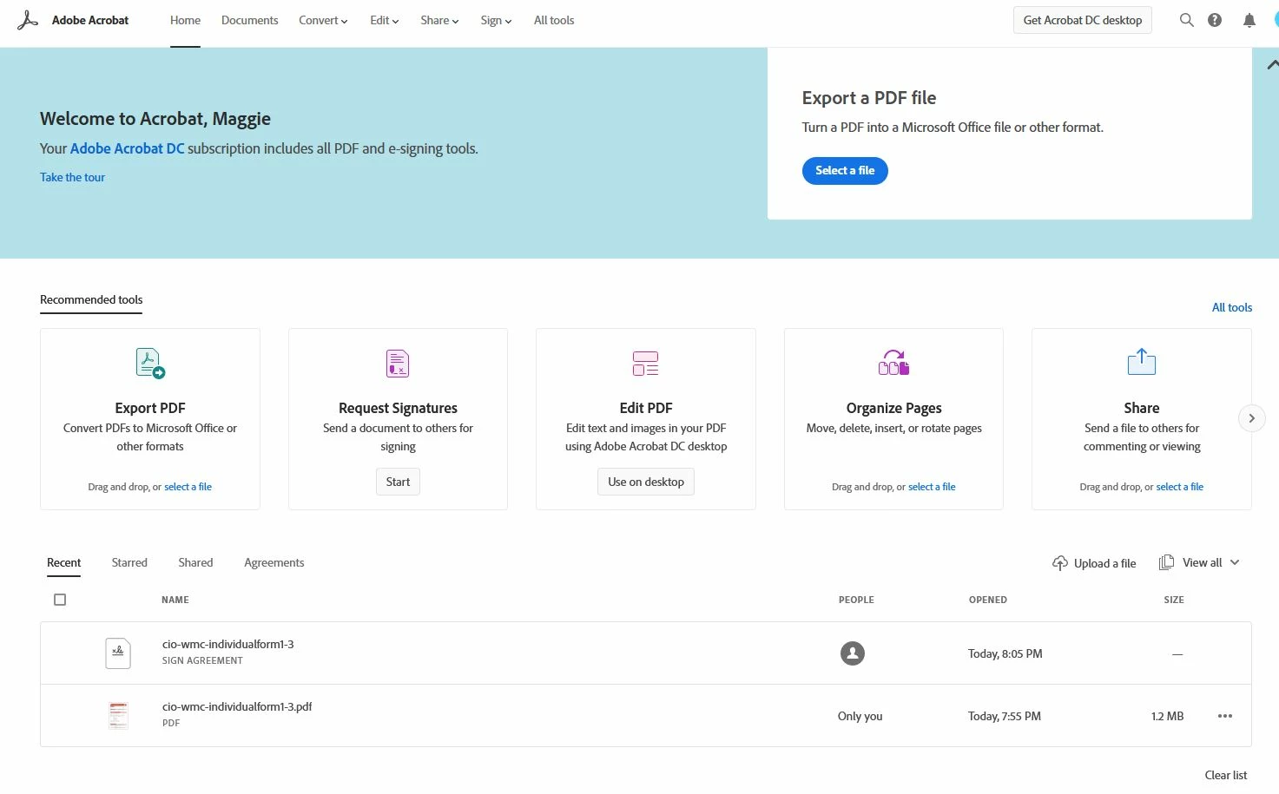Expand the Edit menu dropdown

(x=385, y=20)
